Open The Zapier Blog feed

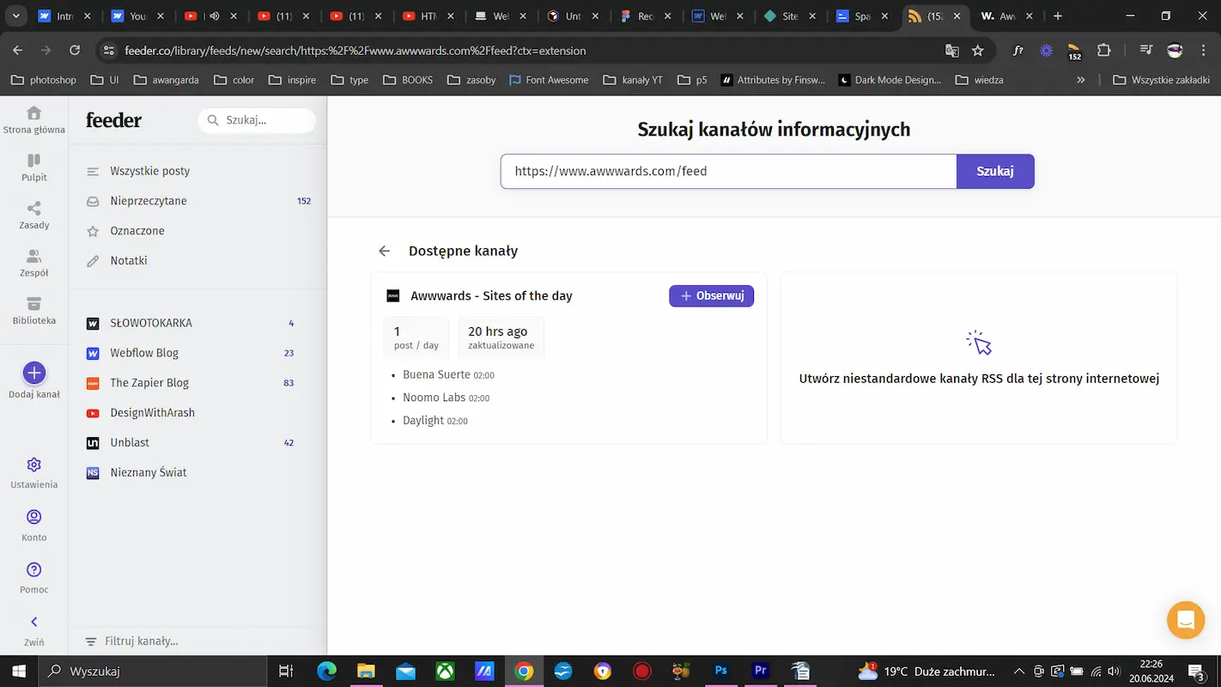pyautogui.click(x=149, y=383)
